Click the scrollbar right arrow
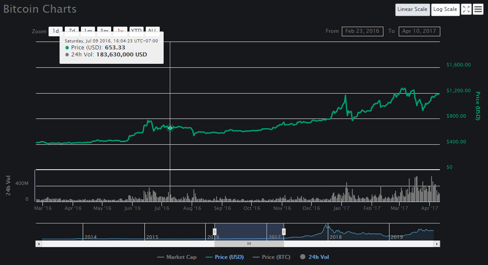The height and width of the screenshot is (265, 488). click(437, 244)
